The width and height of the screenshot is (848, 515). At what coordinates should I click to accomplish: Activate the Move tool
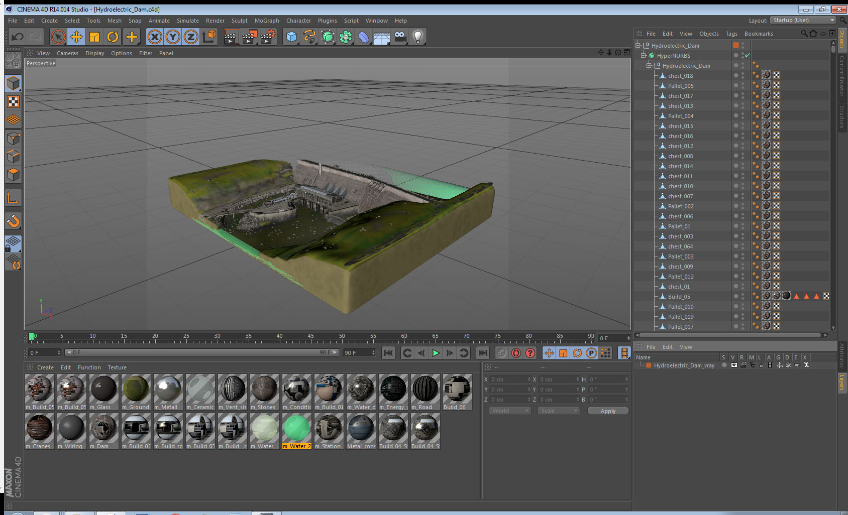pyautogui.click(x=76, y=37)
